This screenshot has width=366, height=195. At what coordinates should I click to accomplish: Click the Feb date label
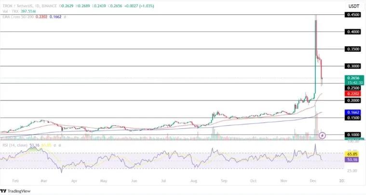pos(15,181)
